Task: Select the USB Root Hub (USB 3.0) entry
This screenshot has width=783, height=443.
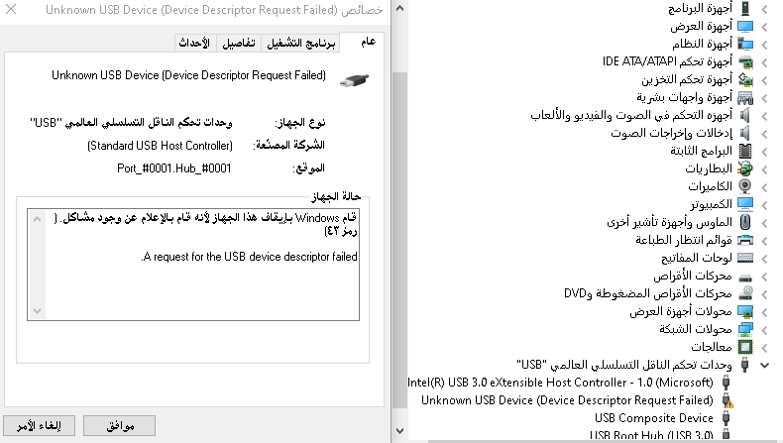Action: click(651, 435)
